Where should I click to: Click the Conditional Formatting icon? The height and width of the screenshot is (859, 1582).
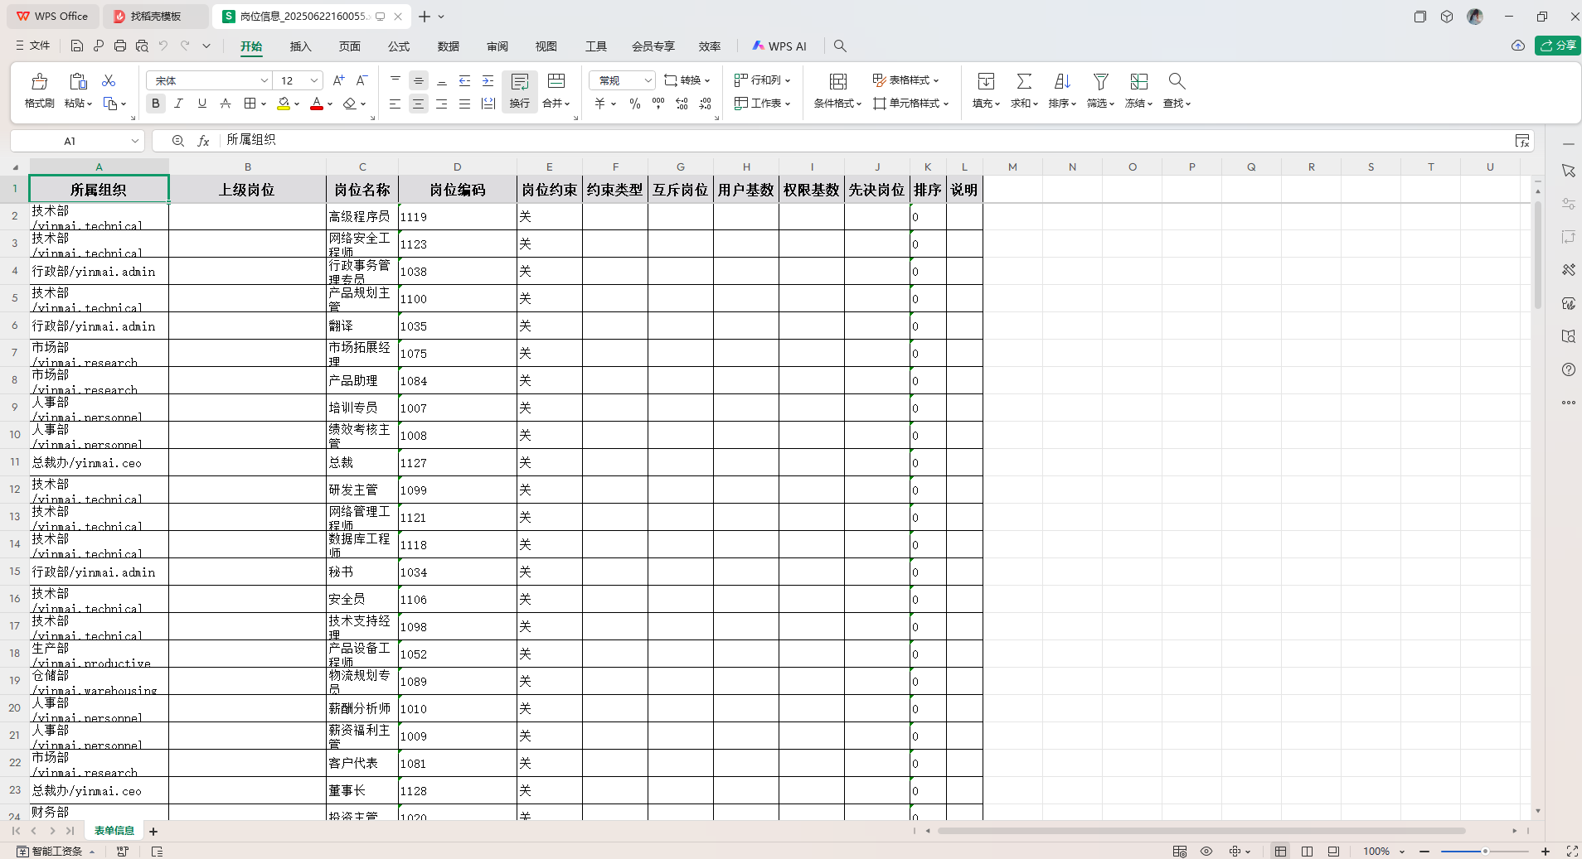(837, 82)
